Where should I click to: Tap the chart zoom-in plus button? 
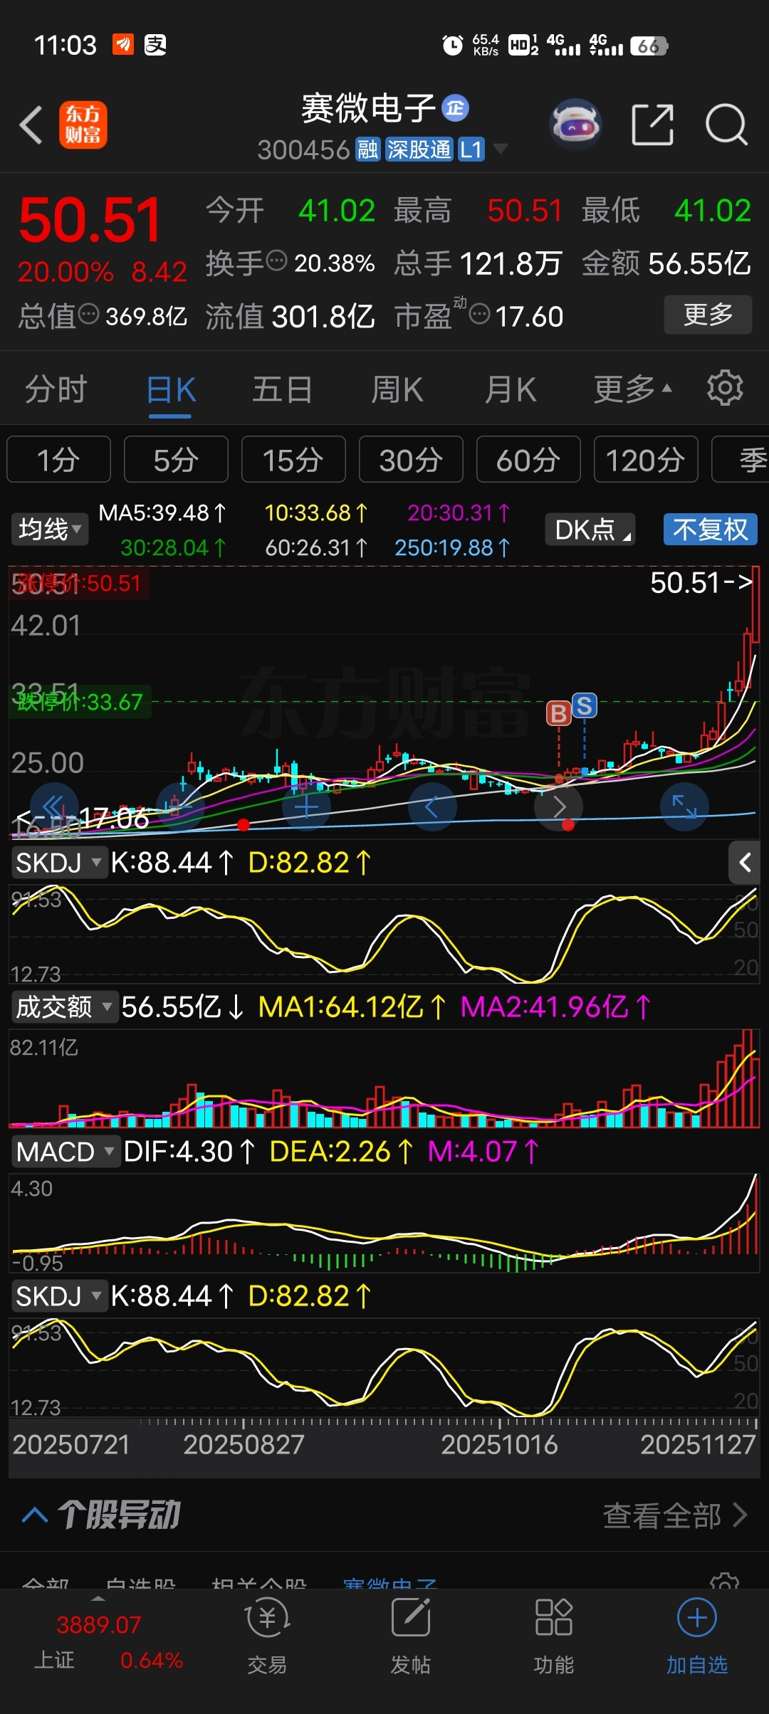[306, 806]
